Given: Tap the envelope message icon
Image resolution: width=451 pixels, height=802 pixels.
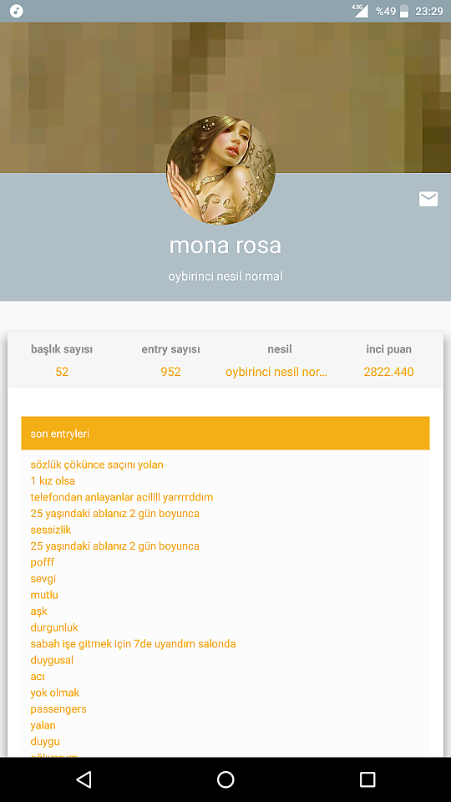Looking at the screenshot, I should [428, 199].
